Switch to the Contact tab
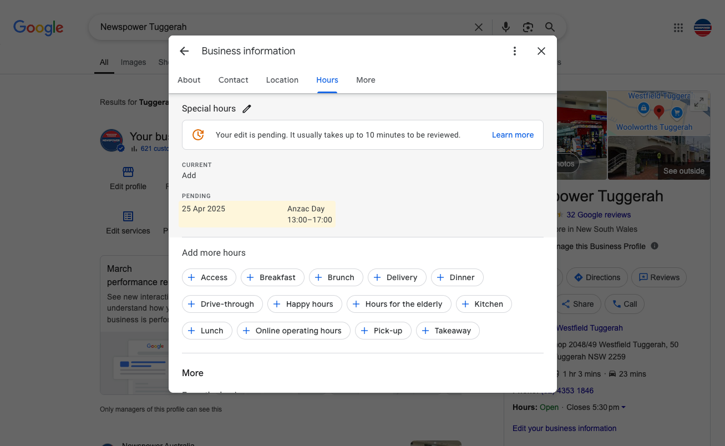Image resolution: width=725 pixels, height=446 pixels. pos(234,80)
